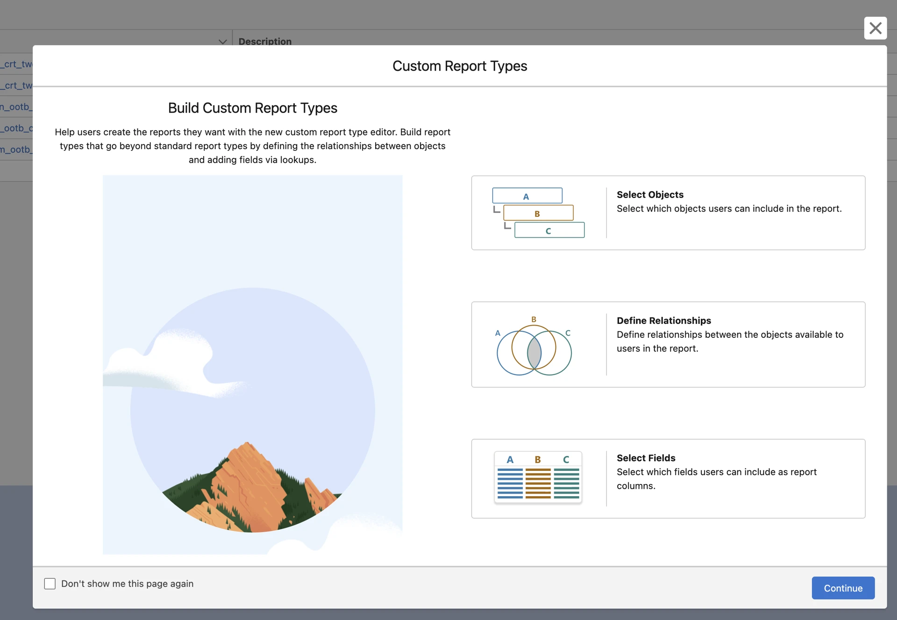Click box A in the objects diagram
The image size is (897, 620).
[527, 196]
